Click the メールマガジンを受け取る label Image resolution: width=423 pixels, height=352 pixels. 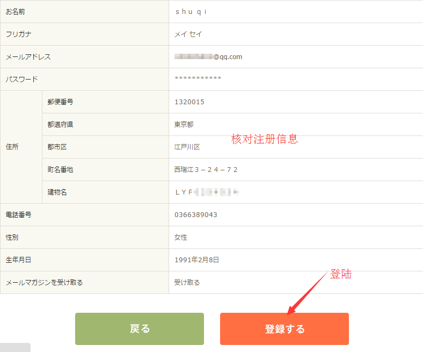pyautogui.click(x=44, y=283)
